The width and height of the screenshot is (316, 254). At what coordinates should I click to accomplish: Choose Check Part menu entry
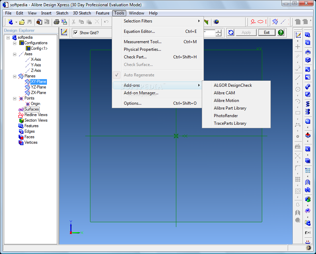coord(158,57)
